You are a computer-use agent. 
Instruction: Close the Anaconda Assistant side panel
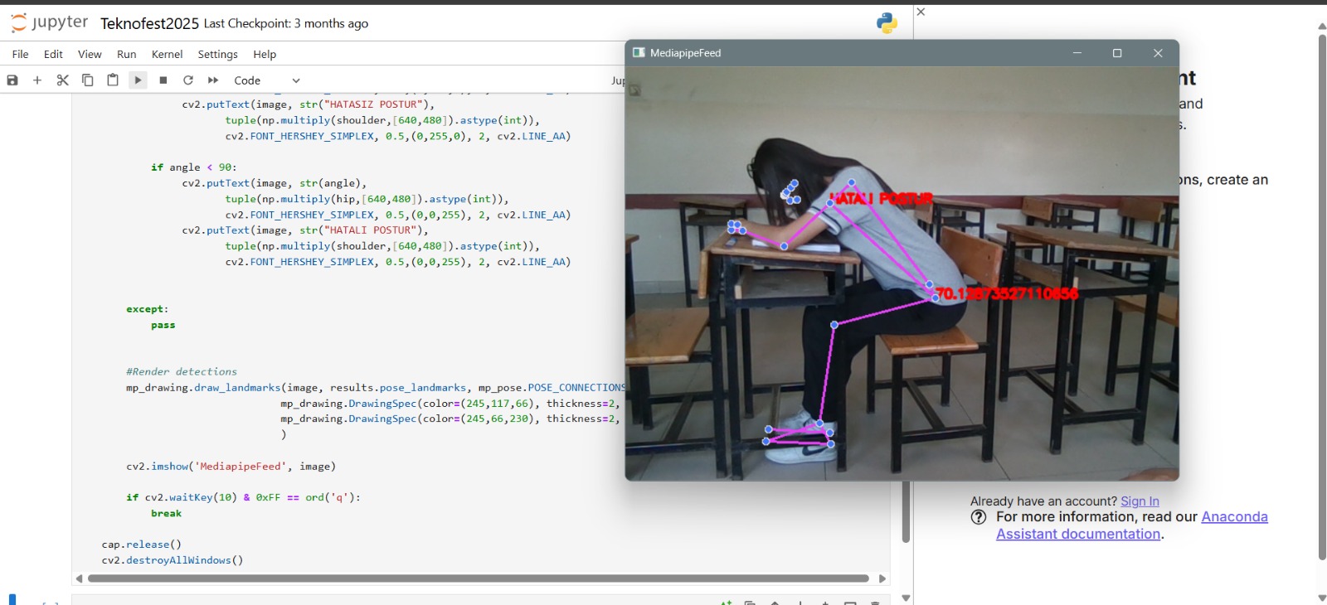pyautogui.click(x=921, y=12)
